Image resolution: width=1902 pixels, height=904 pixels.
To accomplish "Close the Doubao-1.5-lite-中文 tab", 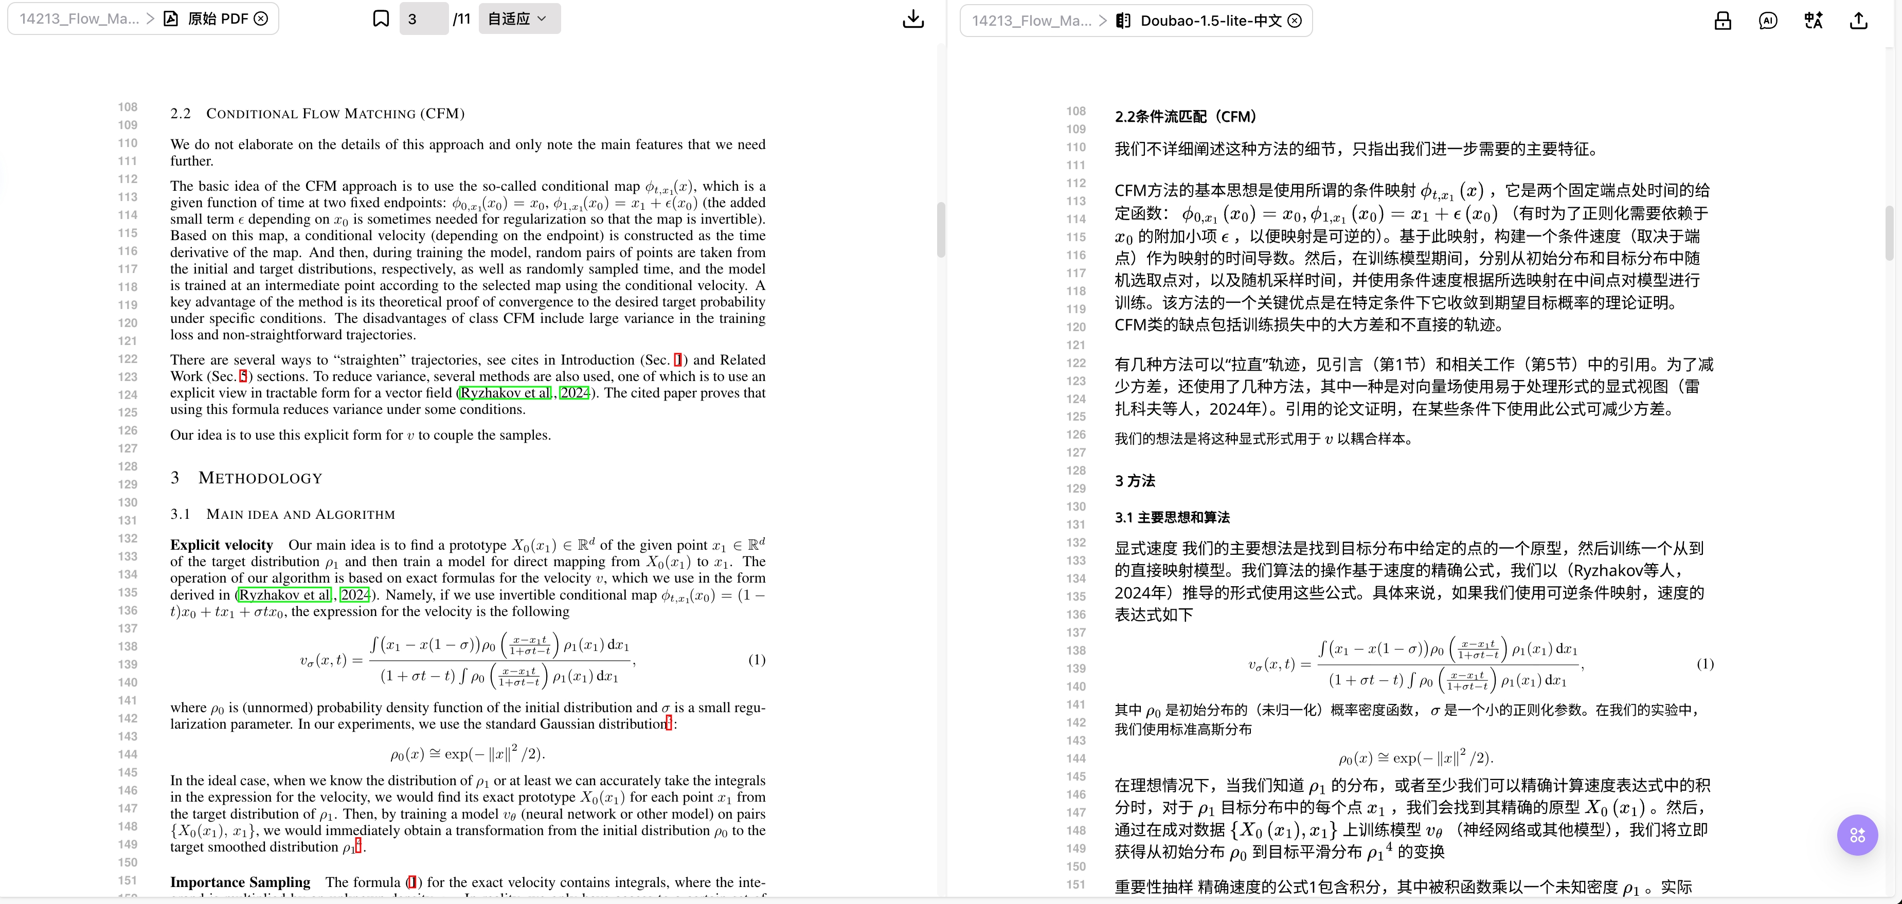I will (x=1295, y=21).
